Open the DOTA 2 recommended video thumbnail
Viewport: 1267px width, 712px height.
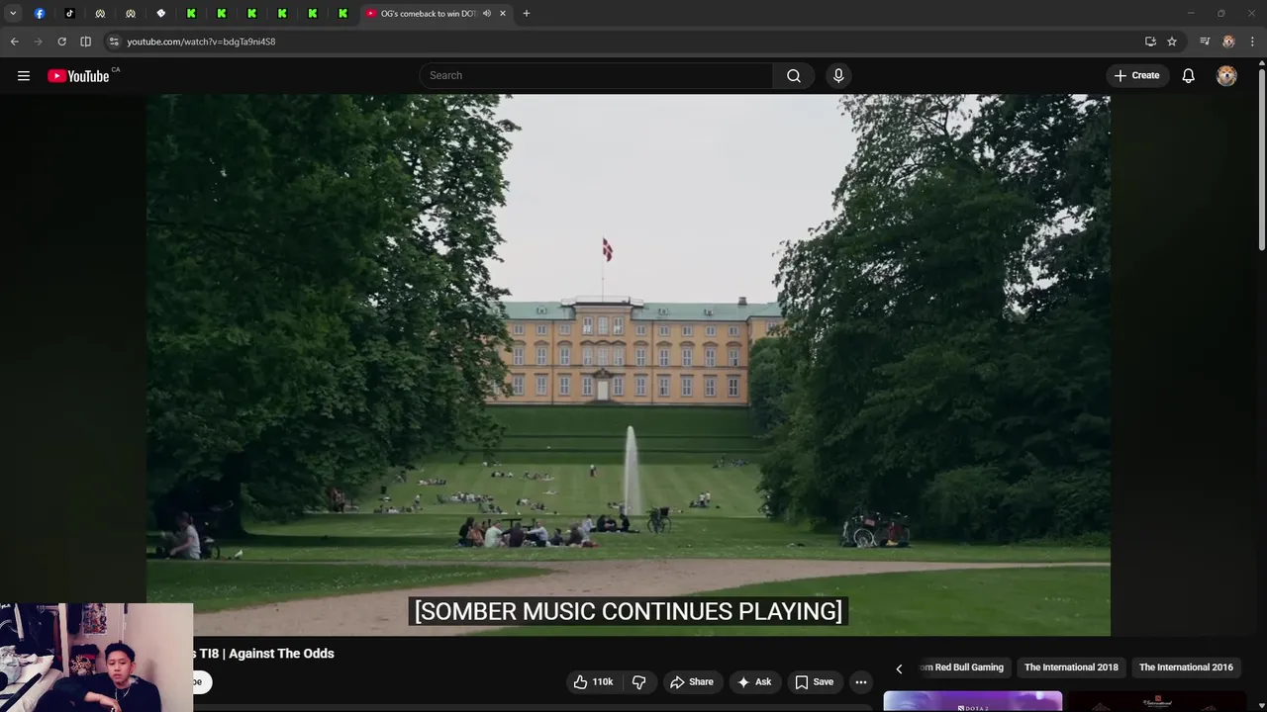(x=973, y=702)
